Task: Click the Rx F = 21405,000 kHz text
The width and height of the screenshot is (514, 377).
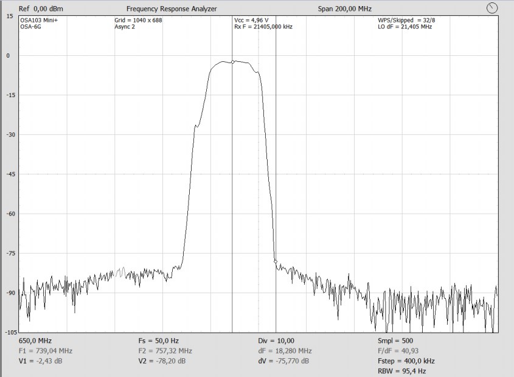Action: tap(263, 27)
